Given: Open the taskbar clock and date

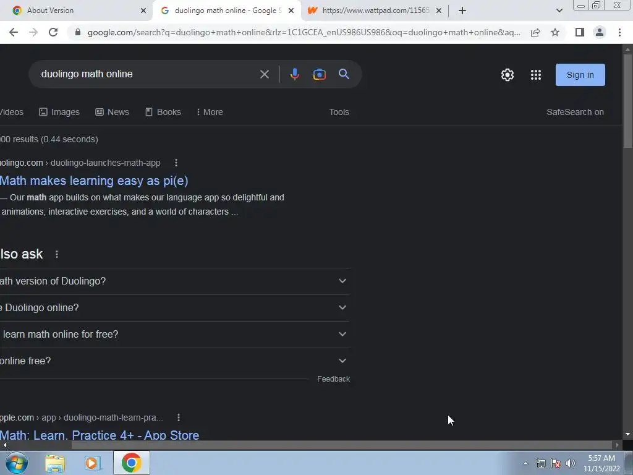Looking at the screenshot, I should 601,463.
